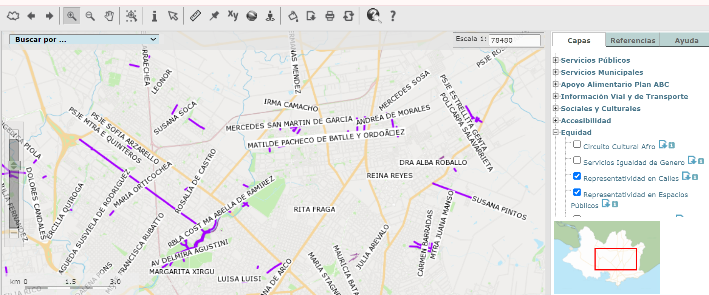The image size is (709, 295).
Task: Show info for Servicios Igualdad de Genero
Action: click(701, 161)
